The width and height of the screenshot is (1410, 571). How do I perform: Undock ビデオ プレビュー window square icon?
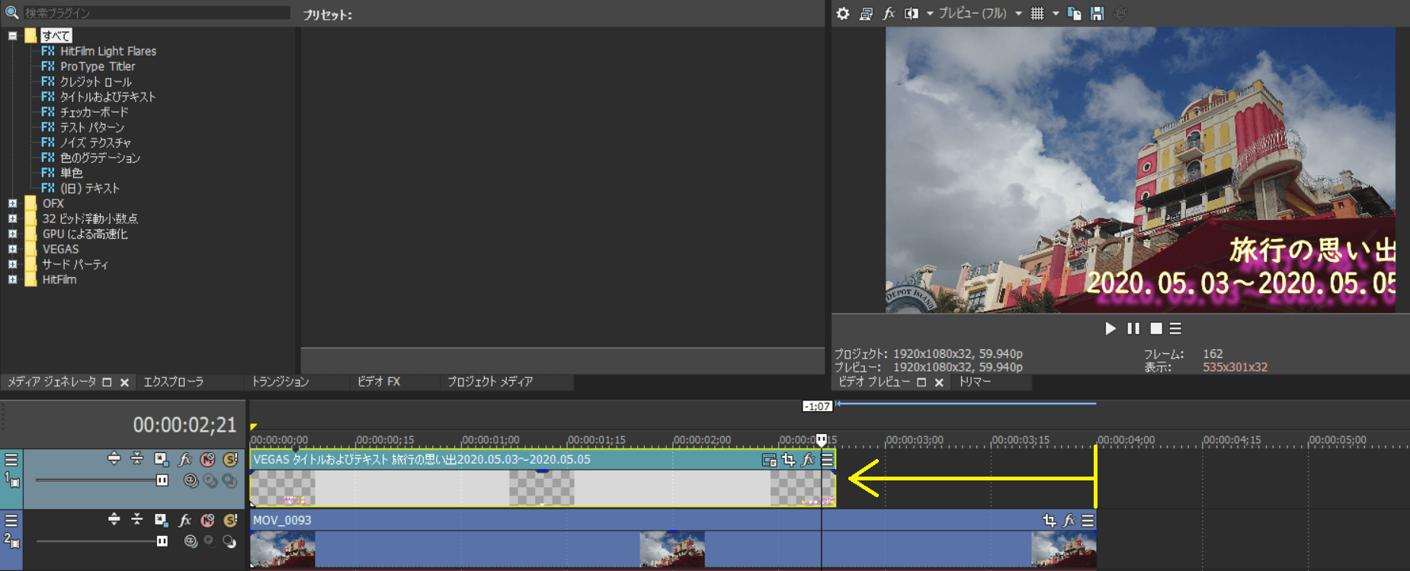click(921, 382)
